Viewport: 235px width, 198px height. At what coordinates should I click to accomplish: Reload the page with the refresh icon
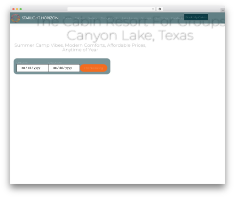pos(153,9)
